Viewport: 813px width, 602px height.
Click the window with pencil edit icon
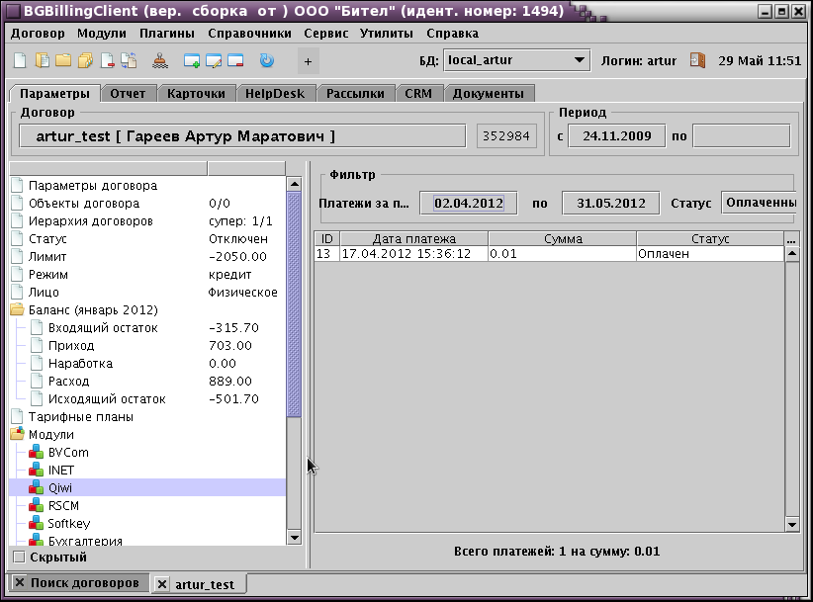coord(214,61)
